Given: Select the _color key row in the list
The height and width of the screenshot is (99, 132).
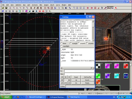Looking at the screenshot, I should [x=77, y=61].
